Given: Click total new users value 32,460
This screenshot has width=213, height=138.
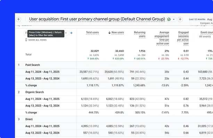Looking at the screenshot, I should click(120, 51).
